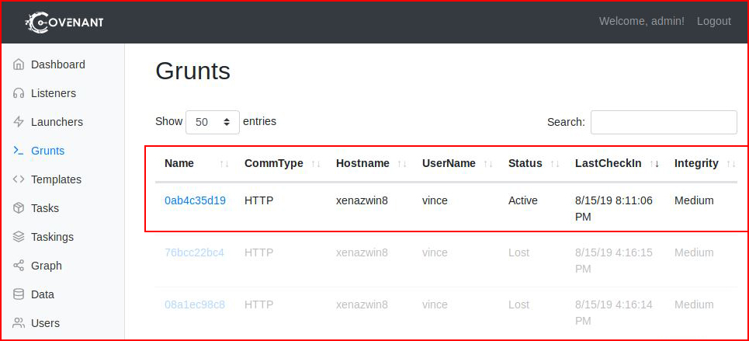Click the Launchers lightning bolt icon

[x=19, y=122]
